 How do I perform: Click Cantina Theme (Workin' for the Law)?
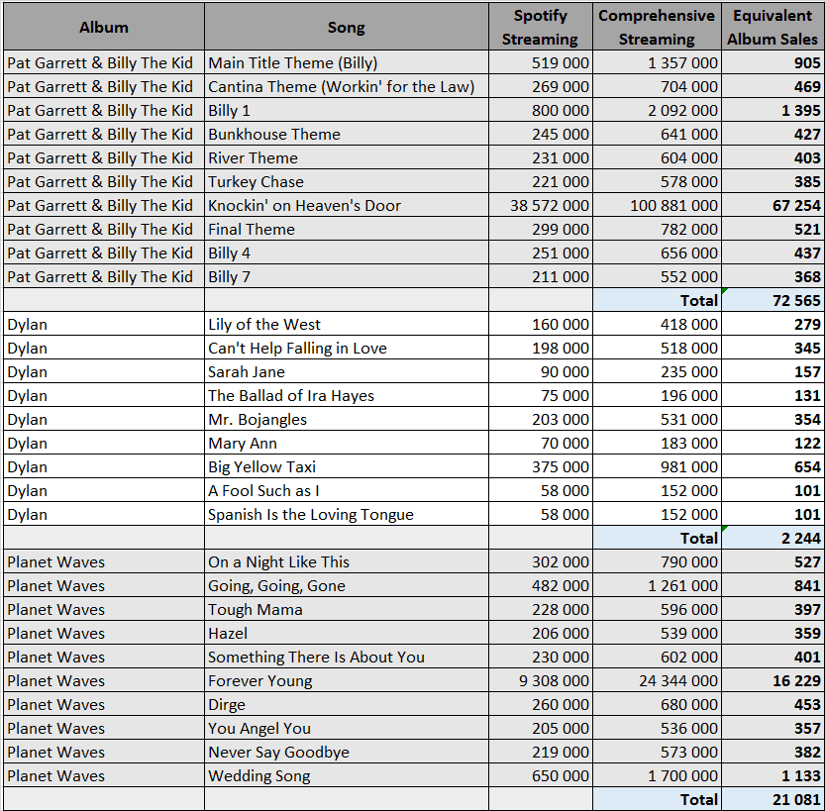click(x=347, y=87)
